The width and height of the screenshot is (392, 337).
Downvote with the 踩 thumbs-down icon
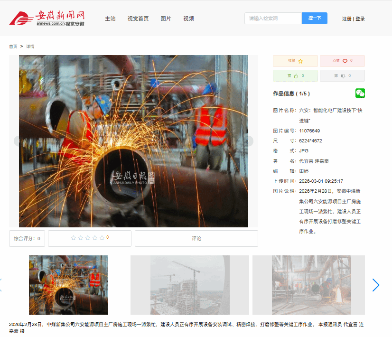pyautogui.click(x=343, y=76)
